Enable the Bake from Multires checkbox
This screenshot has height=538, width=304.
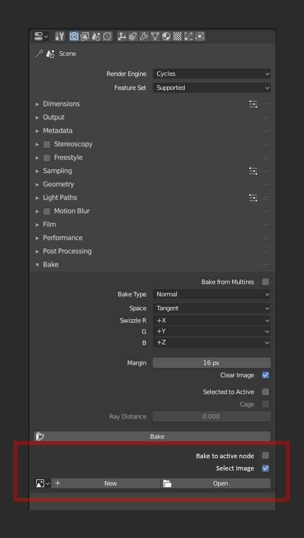click(266, 282)
